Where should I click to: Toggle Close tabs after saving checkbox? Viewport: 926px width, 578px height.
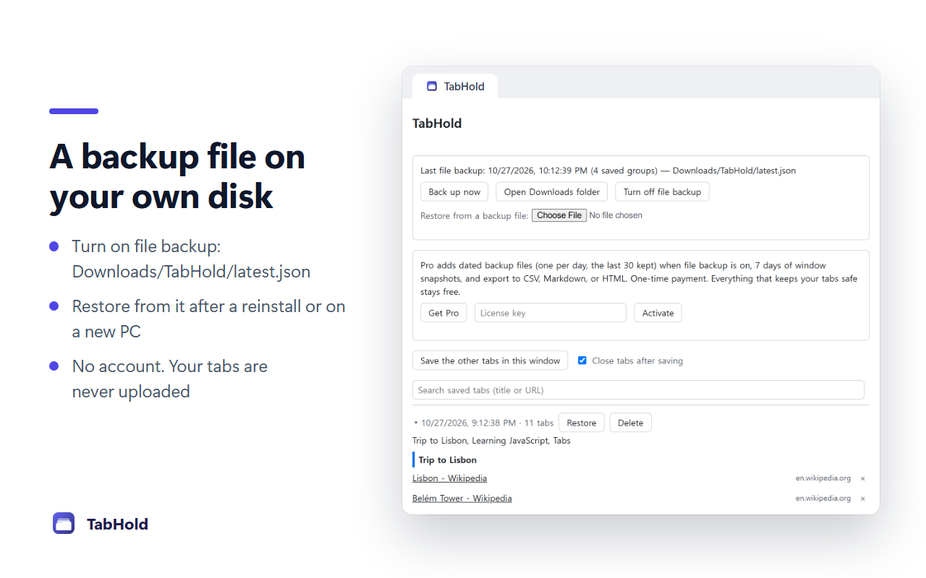pos(582,361)
